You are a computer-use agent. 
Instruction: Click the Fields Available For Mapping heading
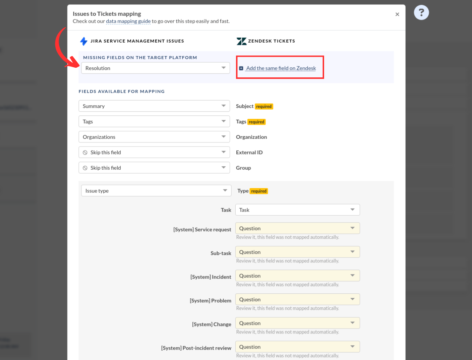[121, 91]
